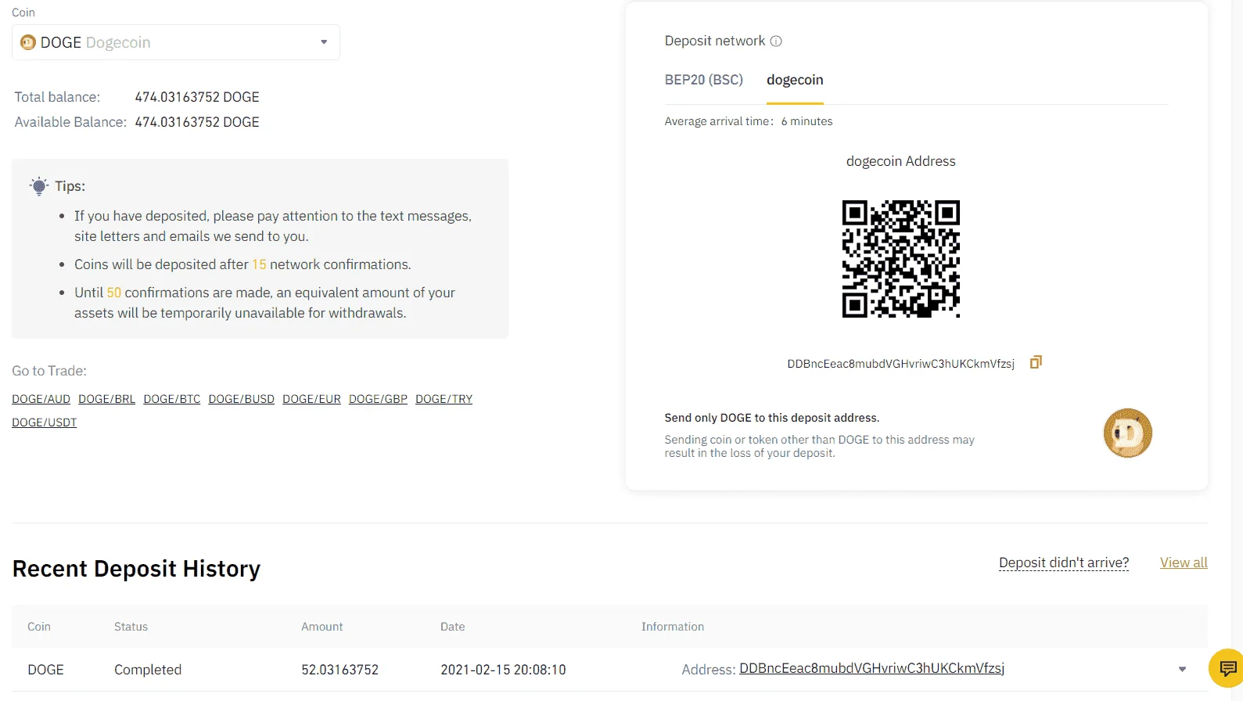Open DOGE/BUSD trading page

pyautogui.click(x=242, y=399)
